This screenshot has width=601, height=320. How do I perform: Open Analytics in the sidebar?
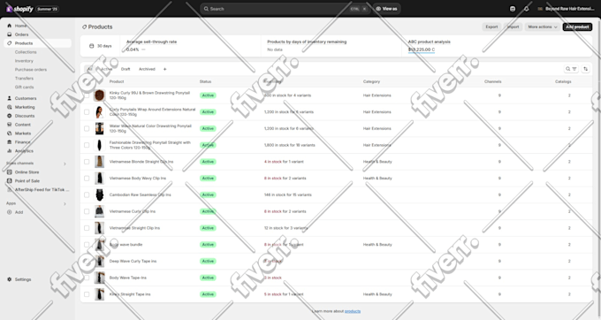(x=24, y=151)
